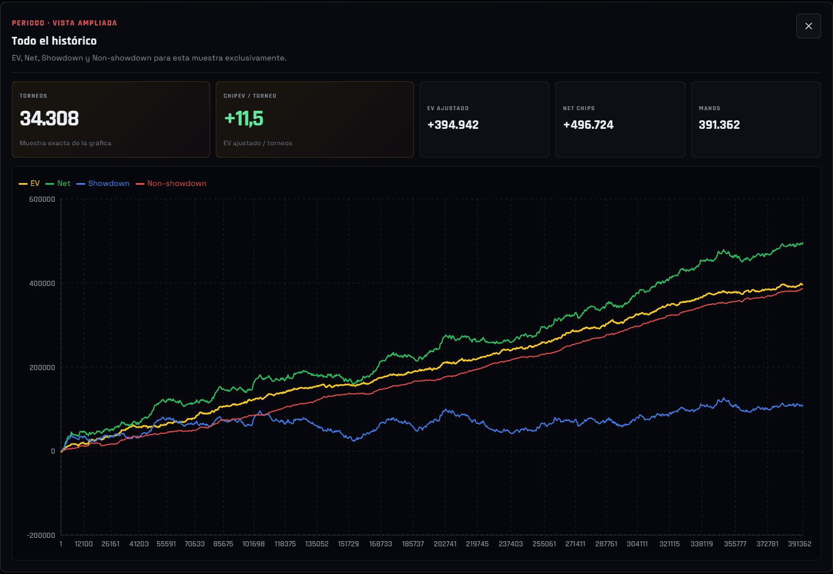Select the Net Chips +496.724 value
Screen dimensions: 833x574
588,125
